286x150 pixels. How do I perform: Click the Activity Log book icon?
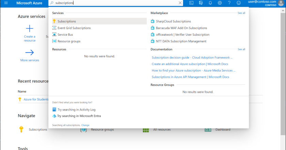(x=54, y=109)
